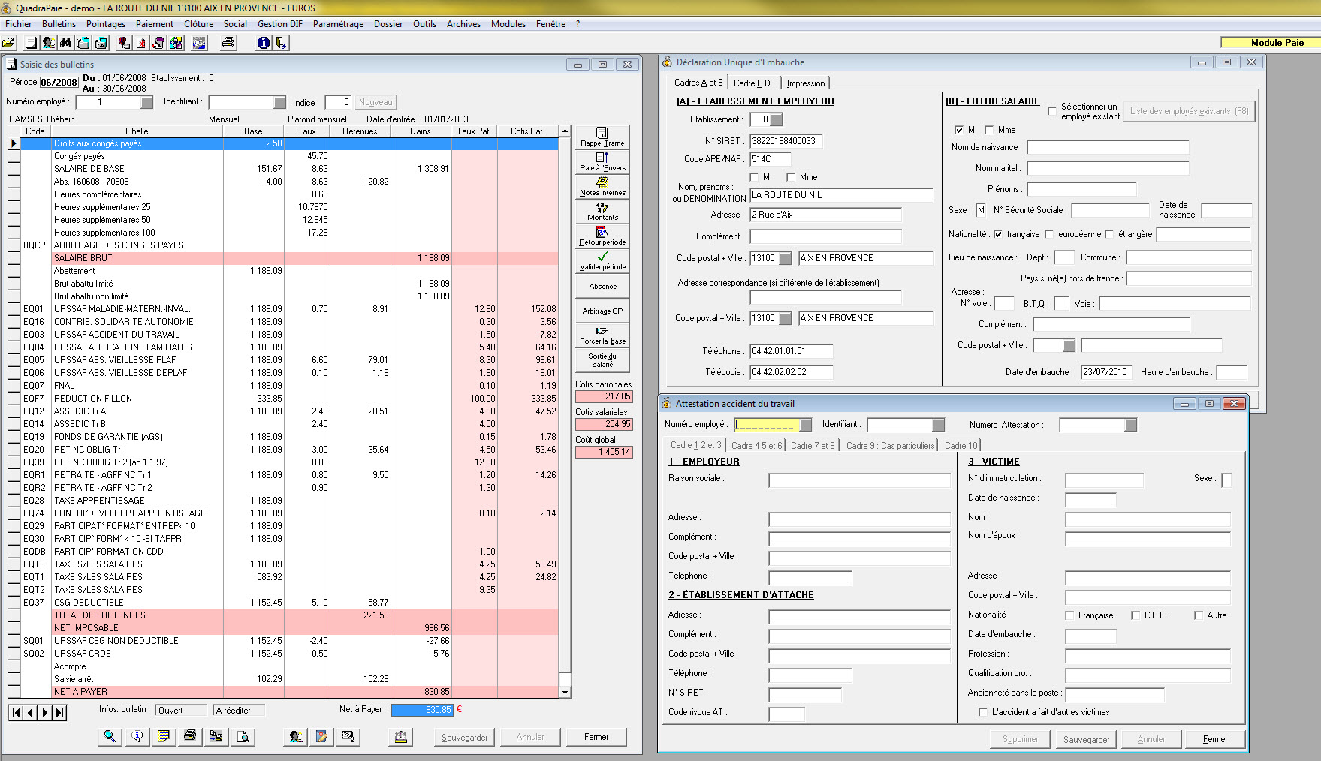The image size is (1321, 761).
Task: Click the binoculars search icon in main toolbar
Action: pos(66,43)
